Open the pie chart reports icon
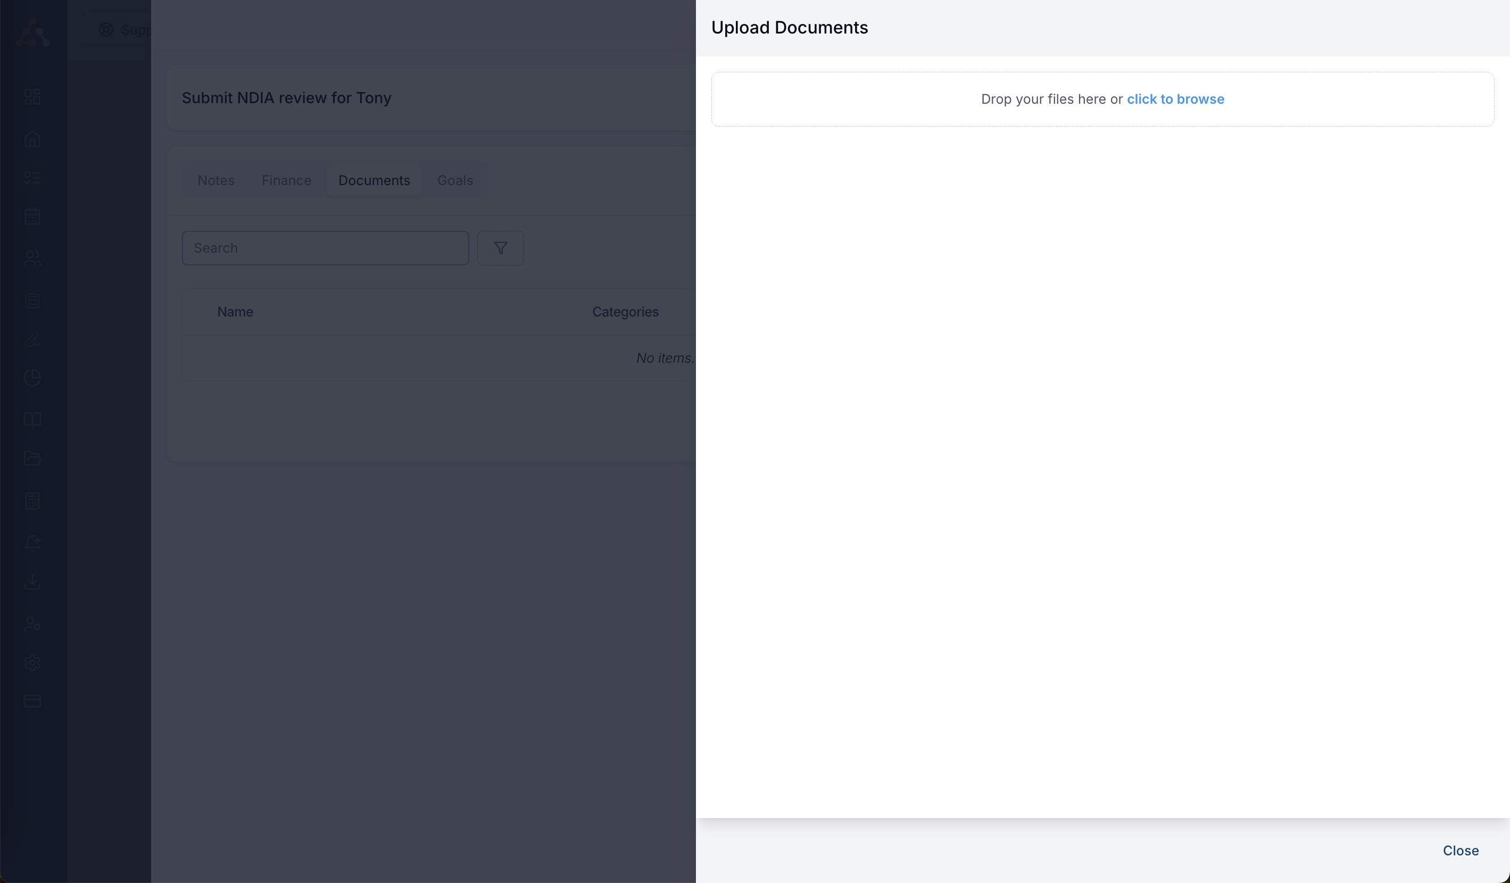 (33, 377)
